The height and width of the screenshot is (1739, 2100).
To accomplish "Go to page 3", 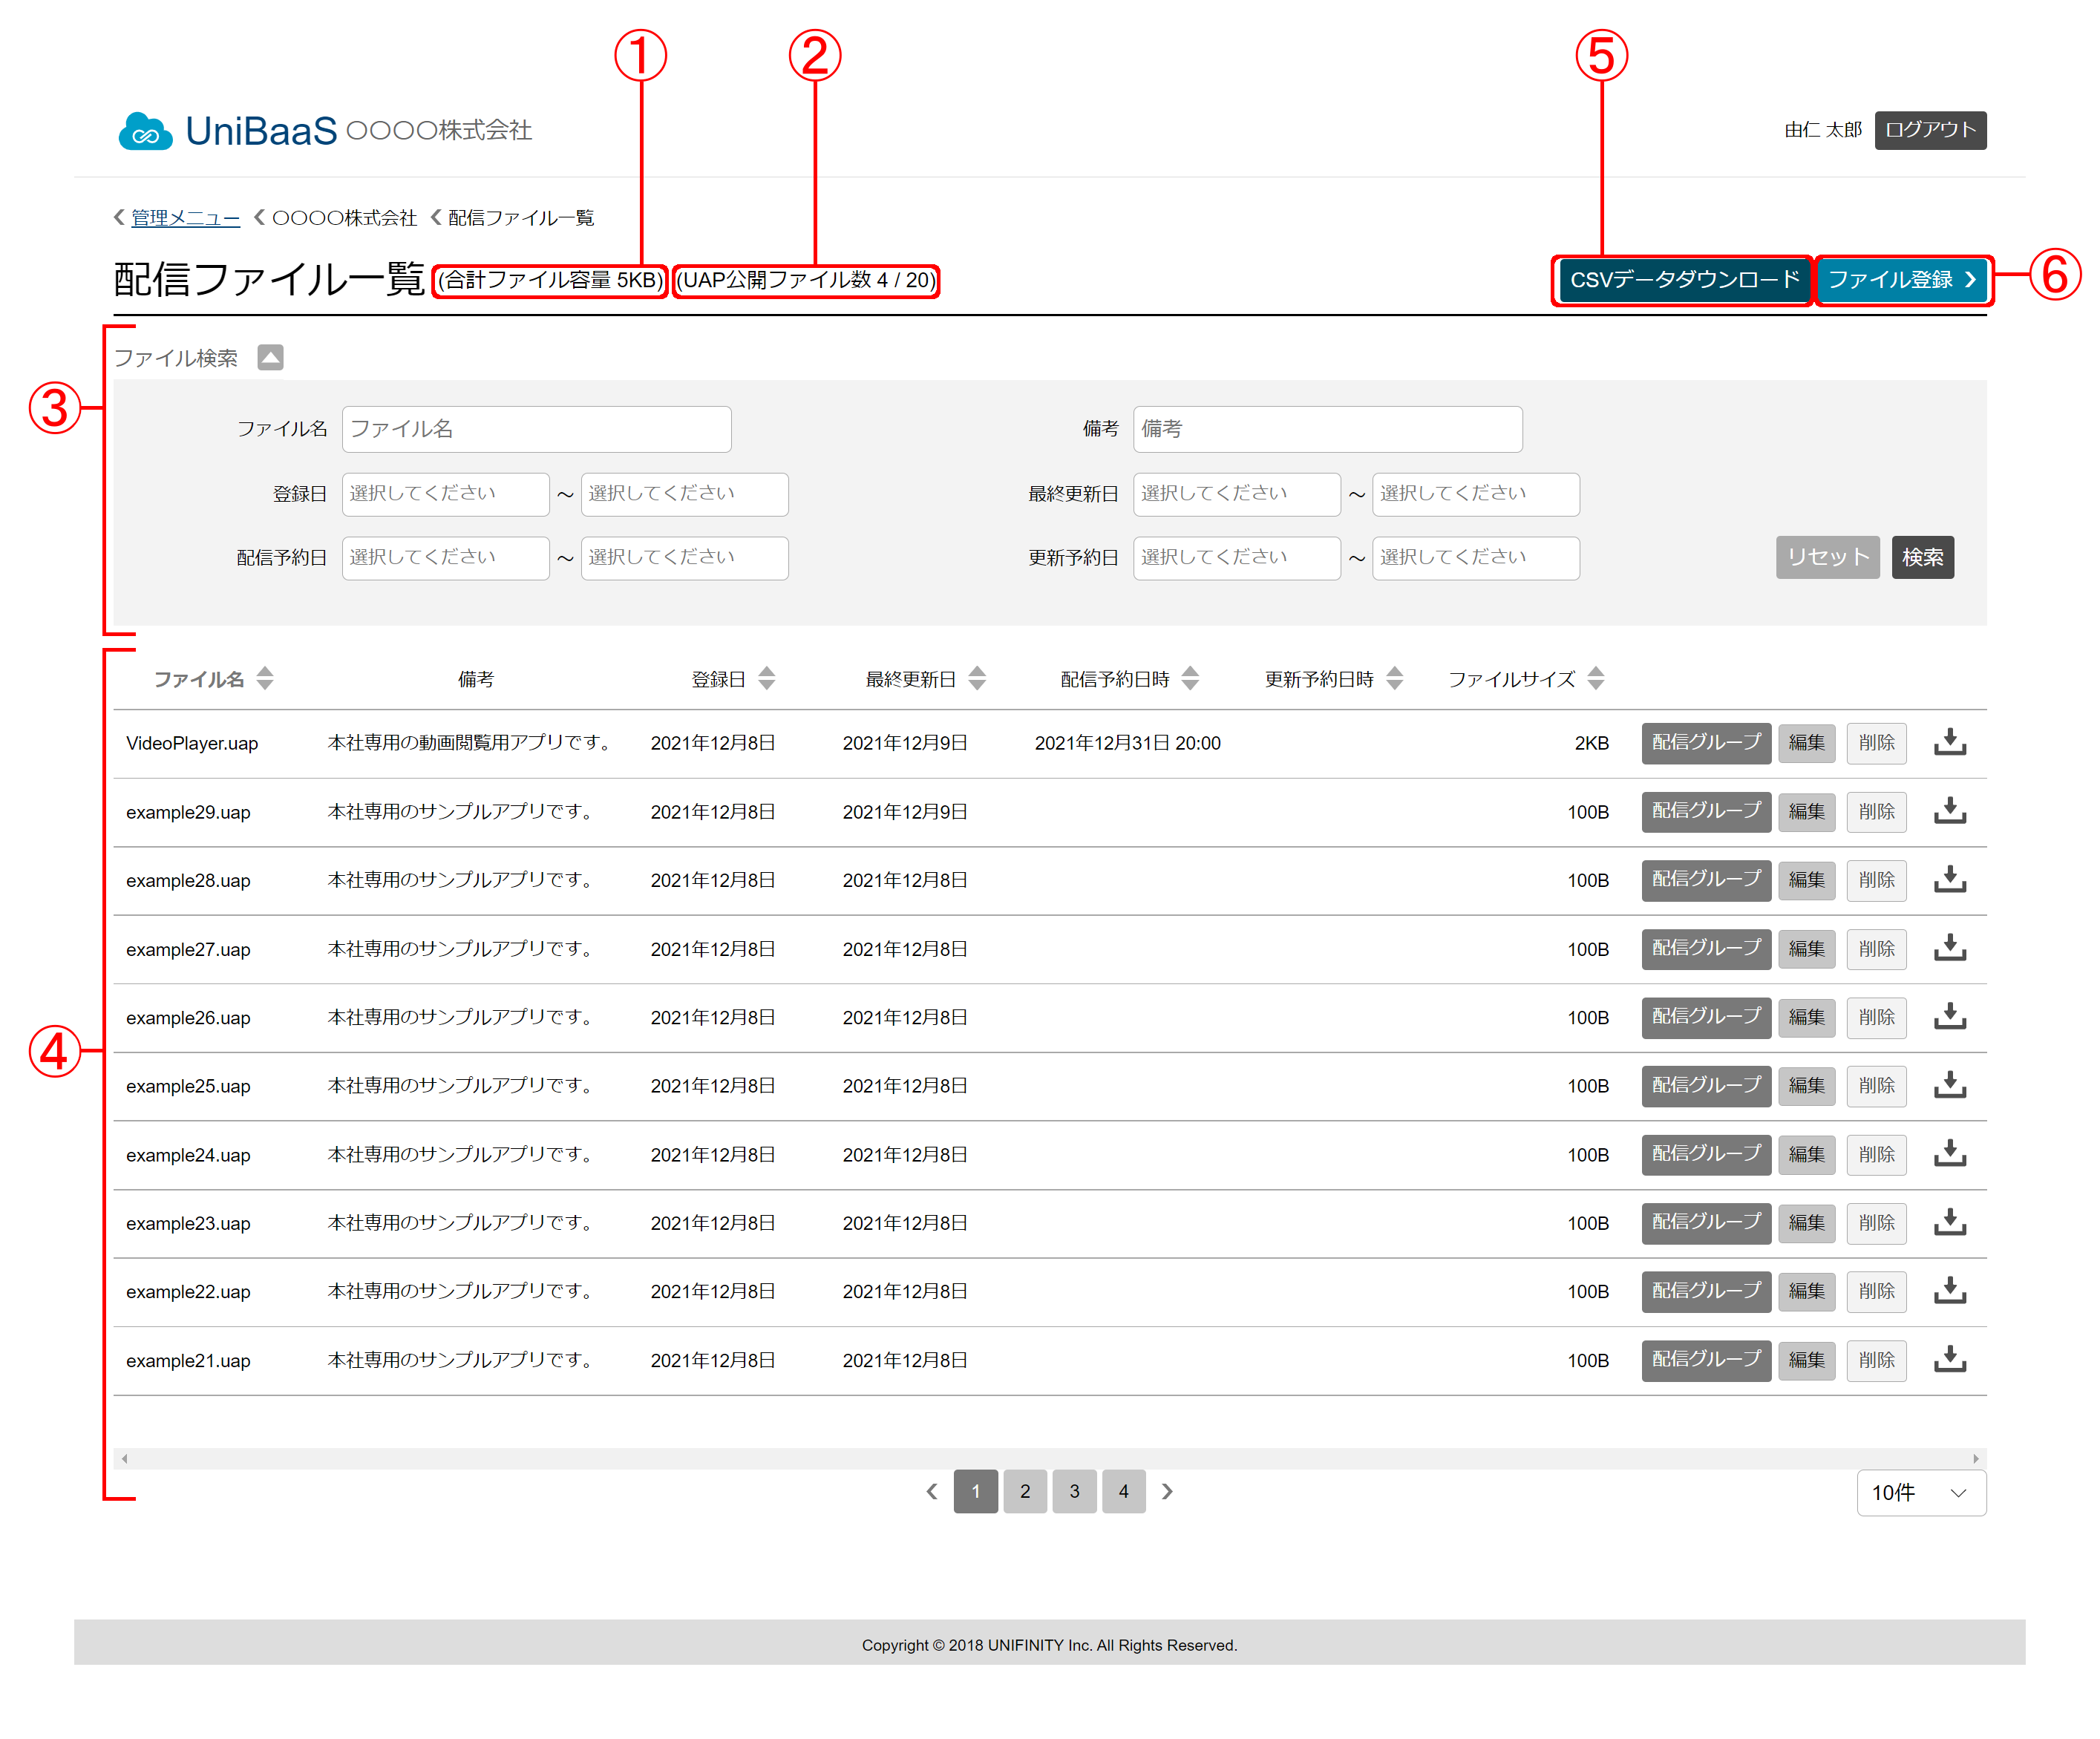I will pos(1074,1491).
